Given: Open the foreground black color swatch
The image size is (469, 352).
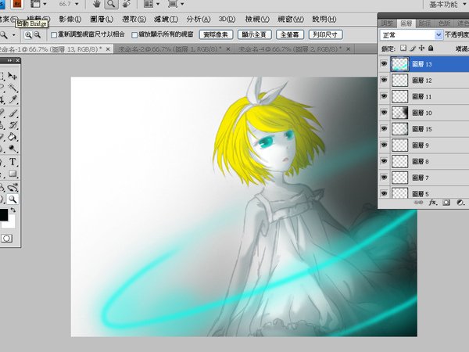Looking at the screenshot, I should (x=3, y=215).
